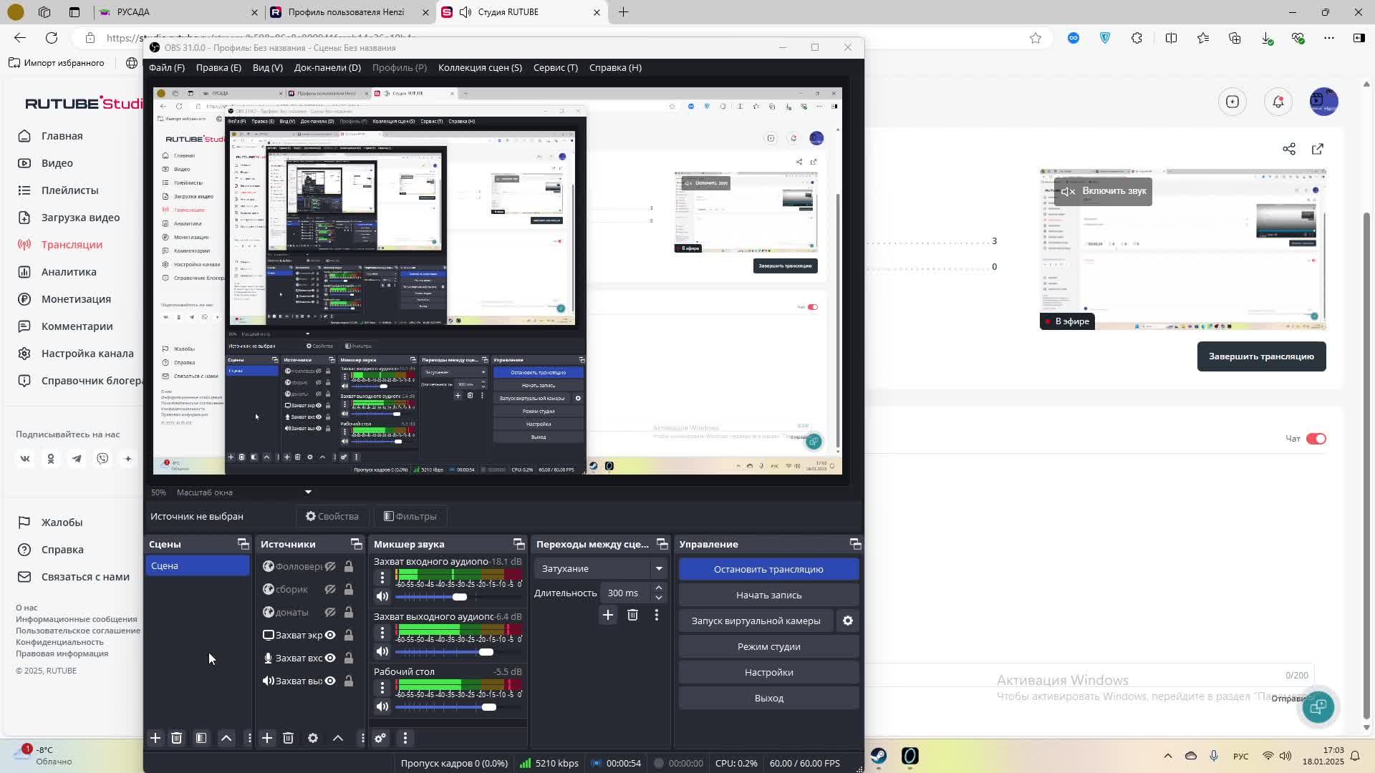Click Остановить трансляцию button
This screenshot has height=773, width=1375.
[768, 569]
